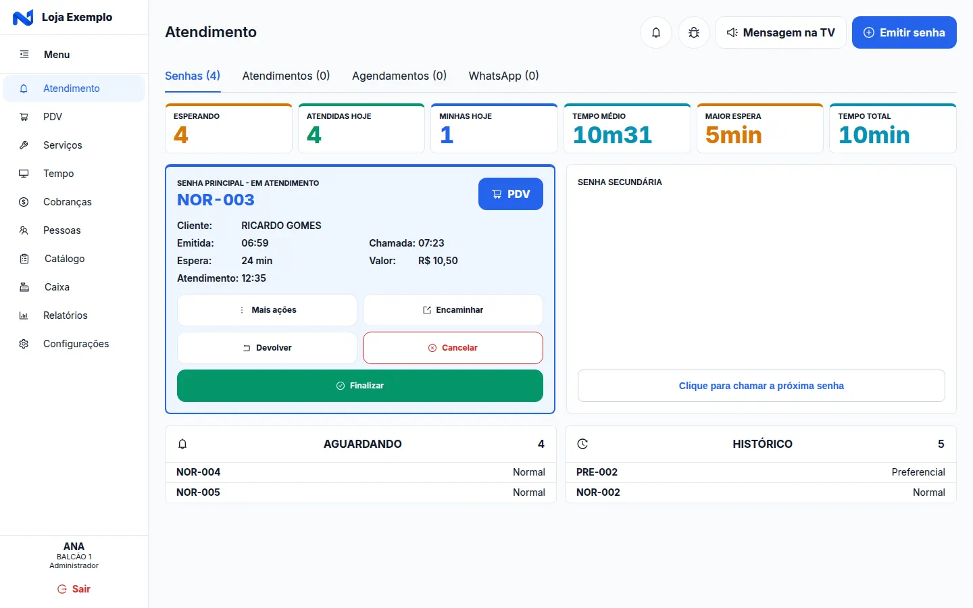This screenshot has width=973, height=608.
Task: Open Cobranças in the sidebar
Action: pos(74,202)
